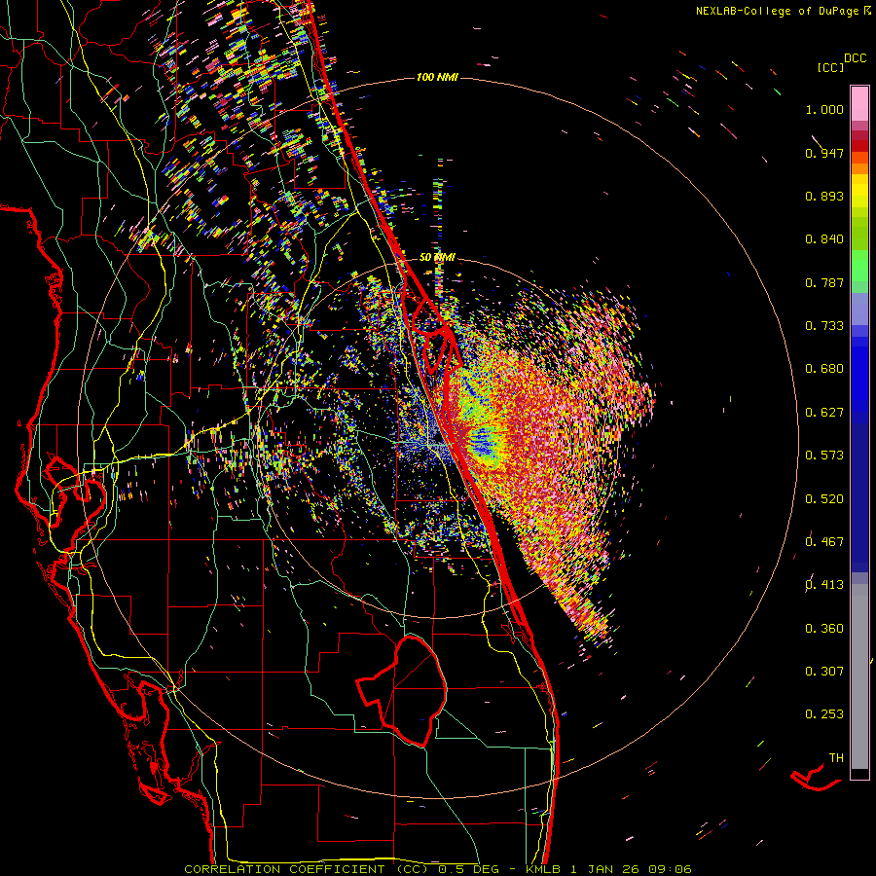Select the 0.520 scale value
Viewport: 876px width, 876px height.
pyautogui.click(x=824, y=499)
